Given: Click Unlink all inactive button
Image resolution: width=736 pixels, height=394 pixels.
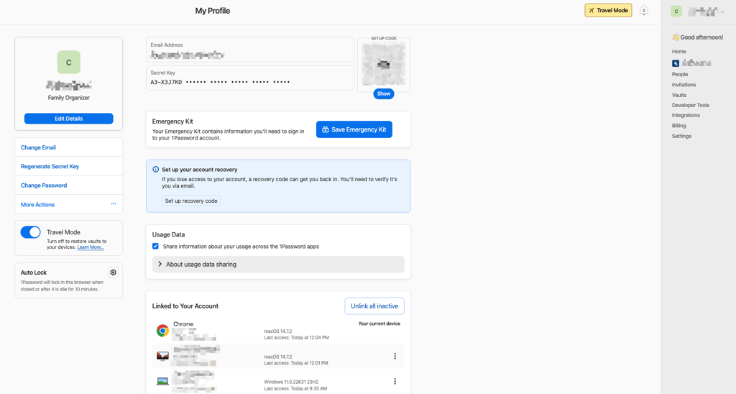Looking at the screenshot, I should point(374,306).
